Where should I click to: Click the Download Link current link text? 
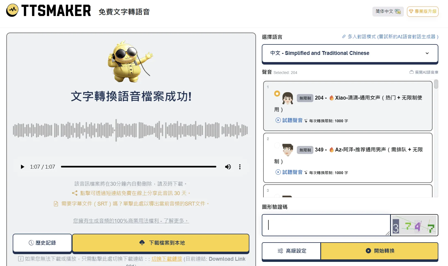(227, 259)
